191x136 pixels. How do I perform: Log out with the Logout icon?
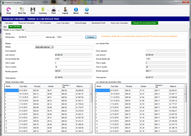point(65,11)
